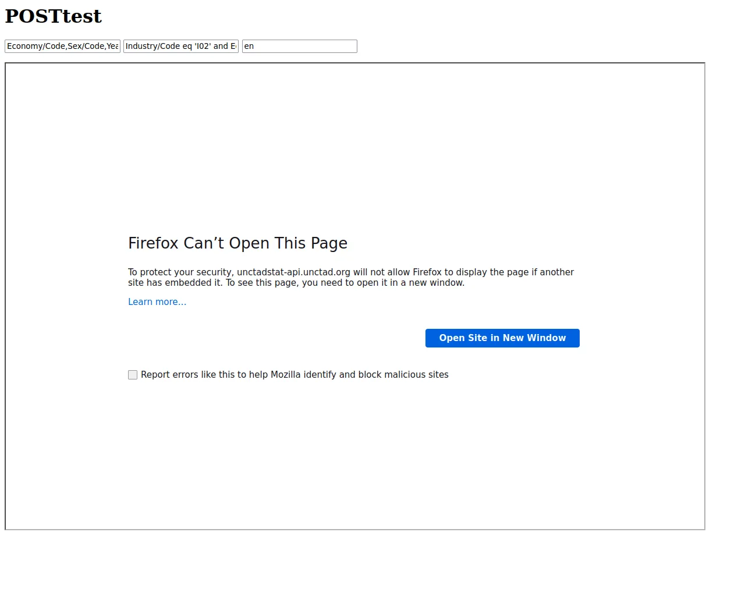Open Site in New Window button
The image size is (745, 596).
pos(502,338)
